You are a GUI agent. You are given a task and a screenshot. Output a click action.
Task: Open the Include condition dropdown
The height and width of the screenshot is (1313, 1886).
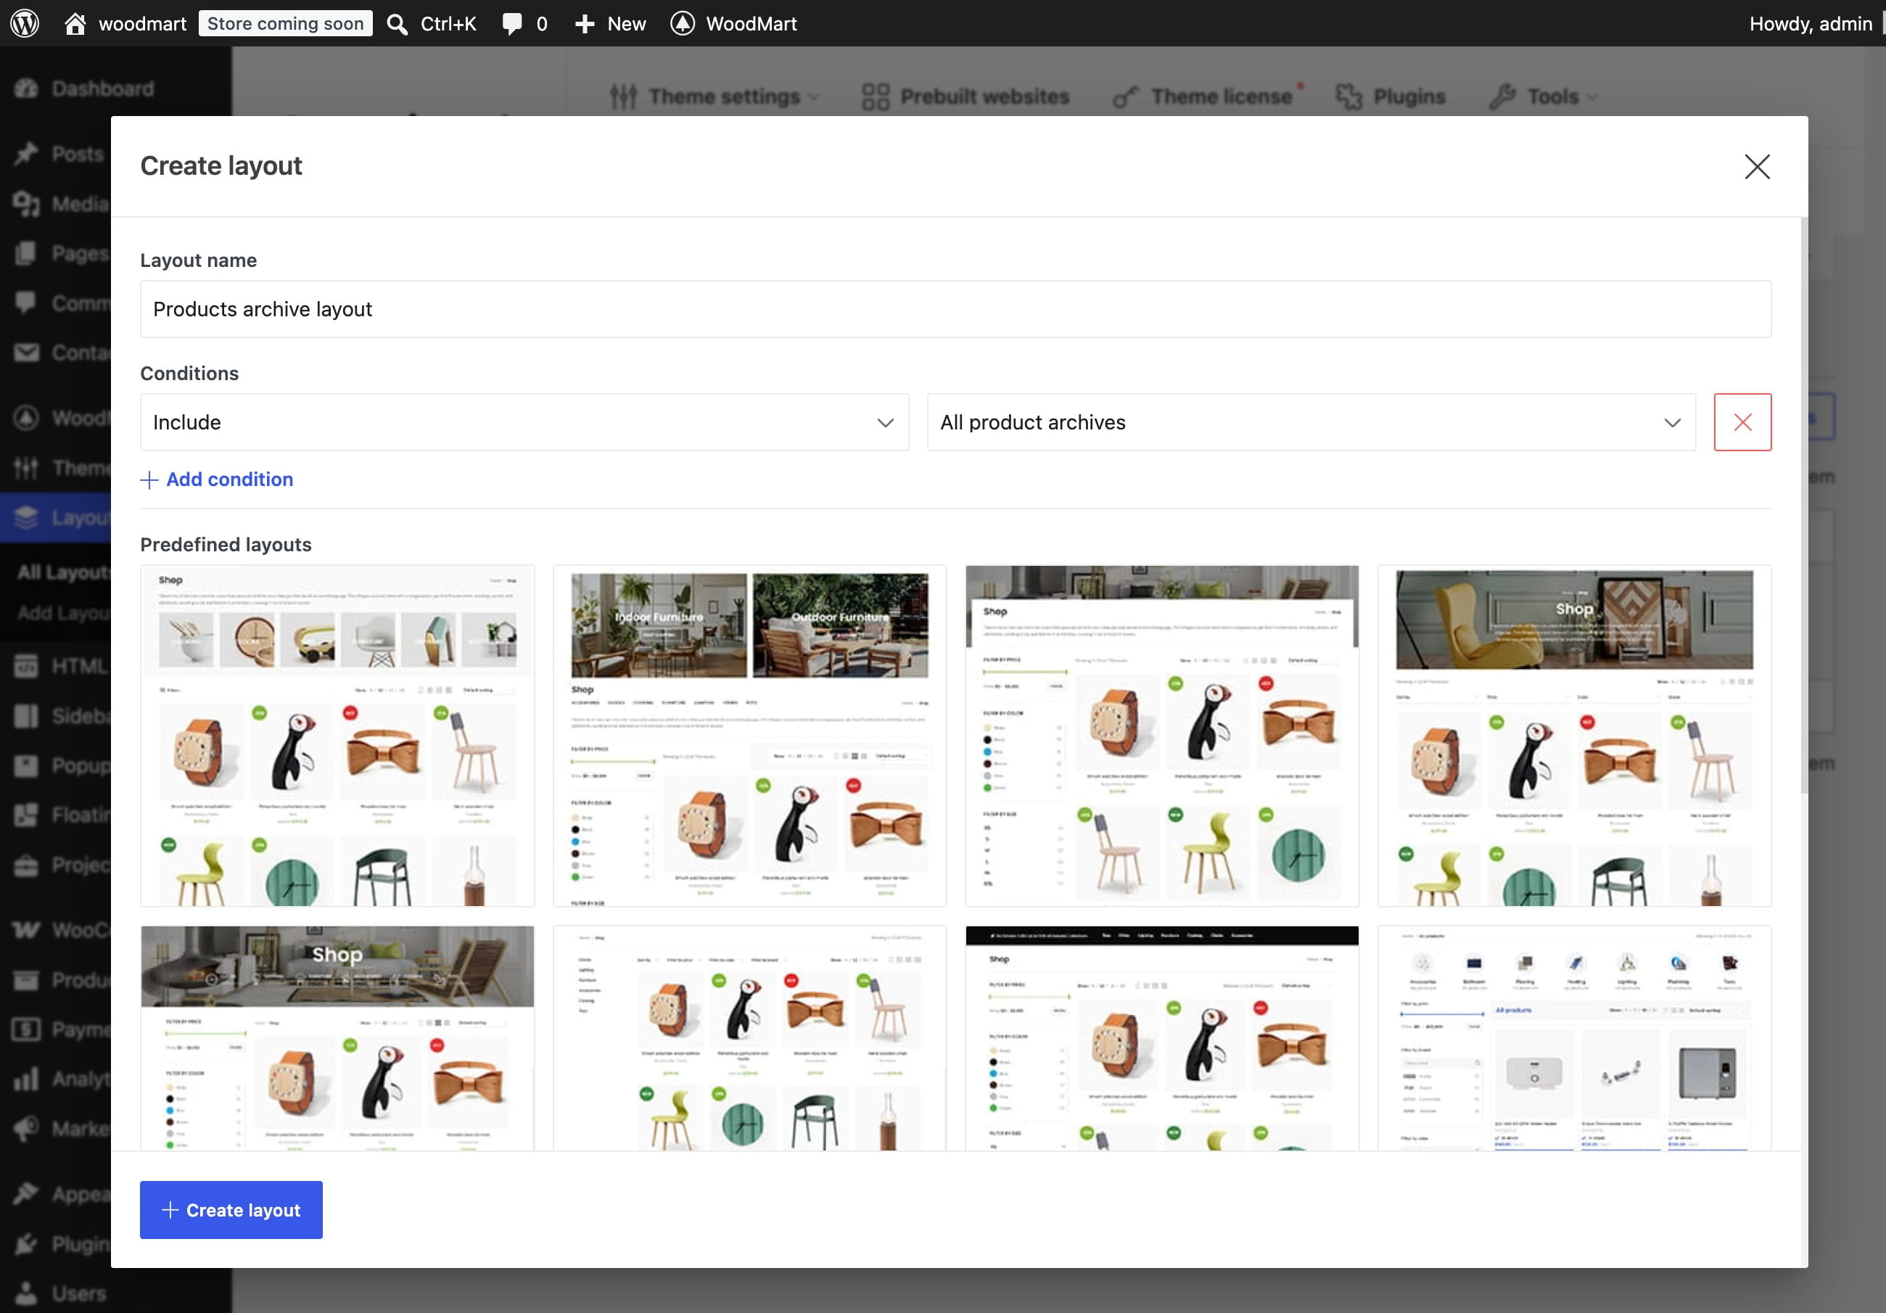[x=524, y=421]
